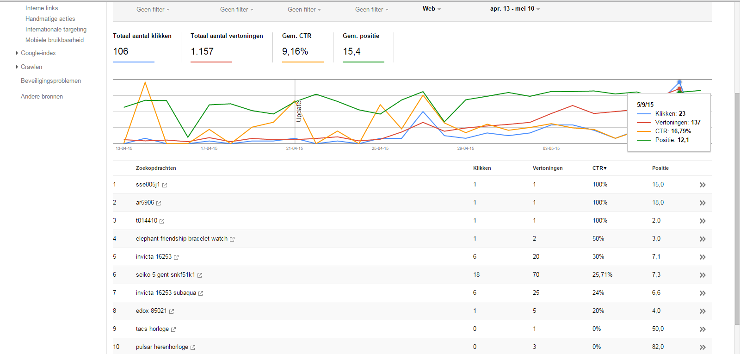The height and width of the screenshot is (354, 740).
Task: Open external link icon next to edox 85021
Action: (172, 311)
